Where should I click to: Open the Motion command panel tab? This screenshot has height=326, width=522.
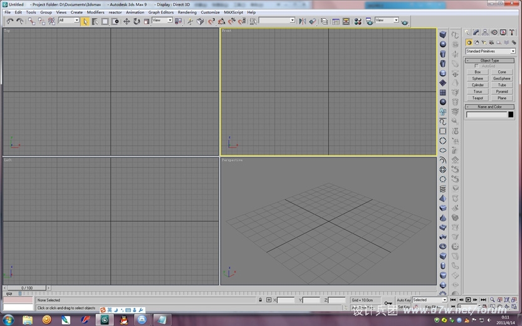(x=494, y=33)
